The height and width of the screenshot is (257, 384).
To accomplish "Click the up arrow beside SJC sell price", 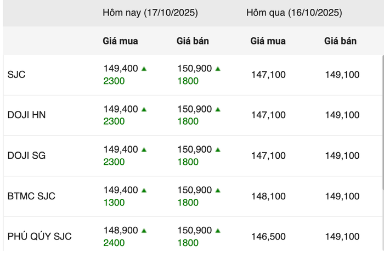I will (x=218, y=69).
